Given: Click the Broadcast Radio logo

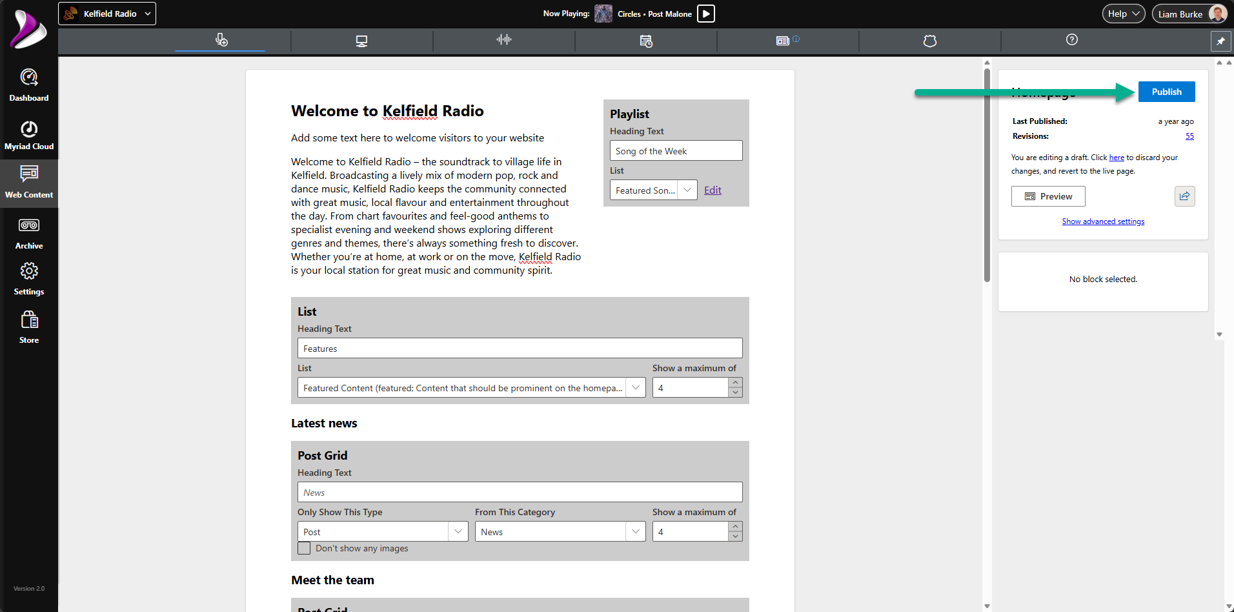Looking at the screenshot, I should pyautogui.click(x=28, y=29).
